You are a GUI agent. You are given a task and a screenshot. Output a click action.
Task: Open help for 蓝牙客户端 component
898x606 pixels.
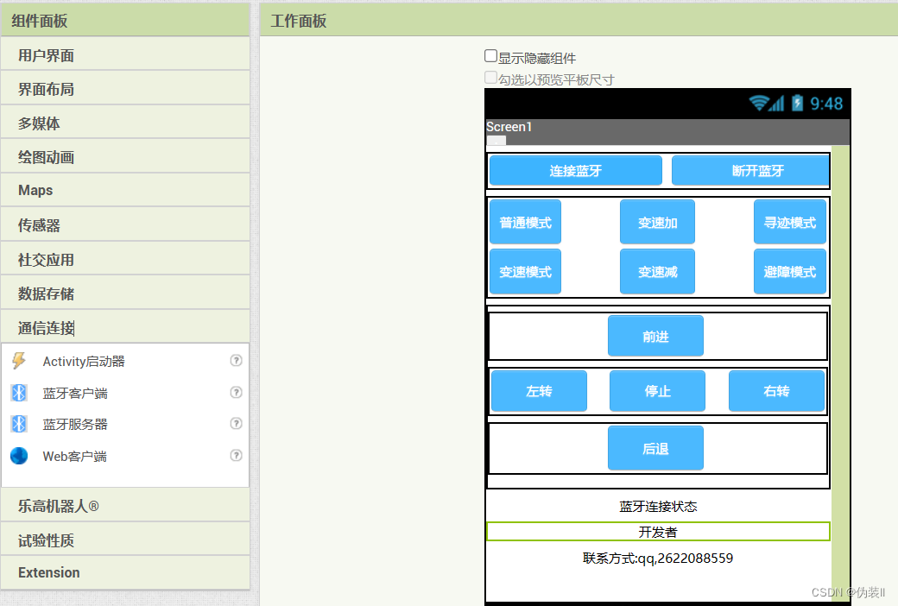(236, 392)
